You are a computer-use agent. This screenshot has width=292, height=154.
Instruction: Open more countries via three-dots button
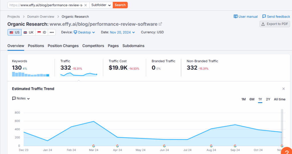point(52,32)
